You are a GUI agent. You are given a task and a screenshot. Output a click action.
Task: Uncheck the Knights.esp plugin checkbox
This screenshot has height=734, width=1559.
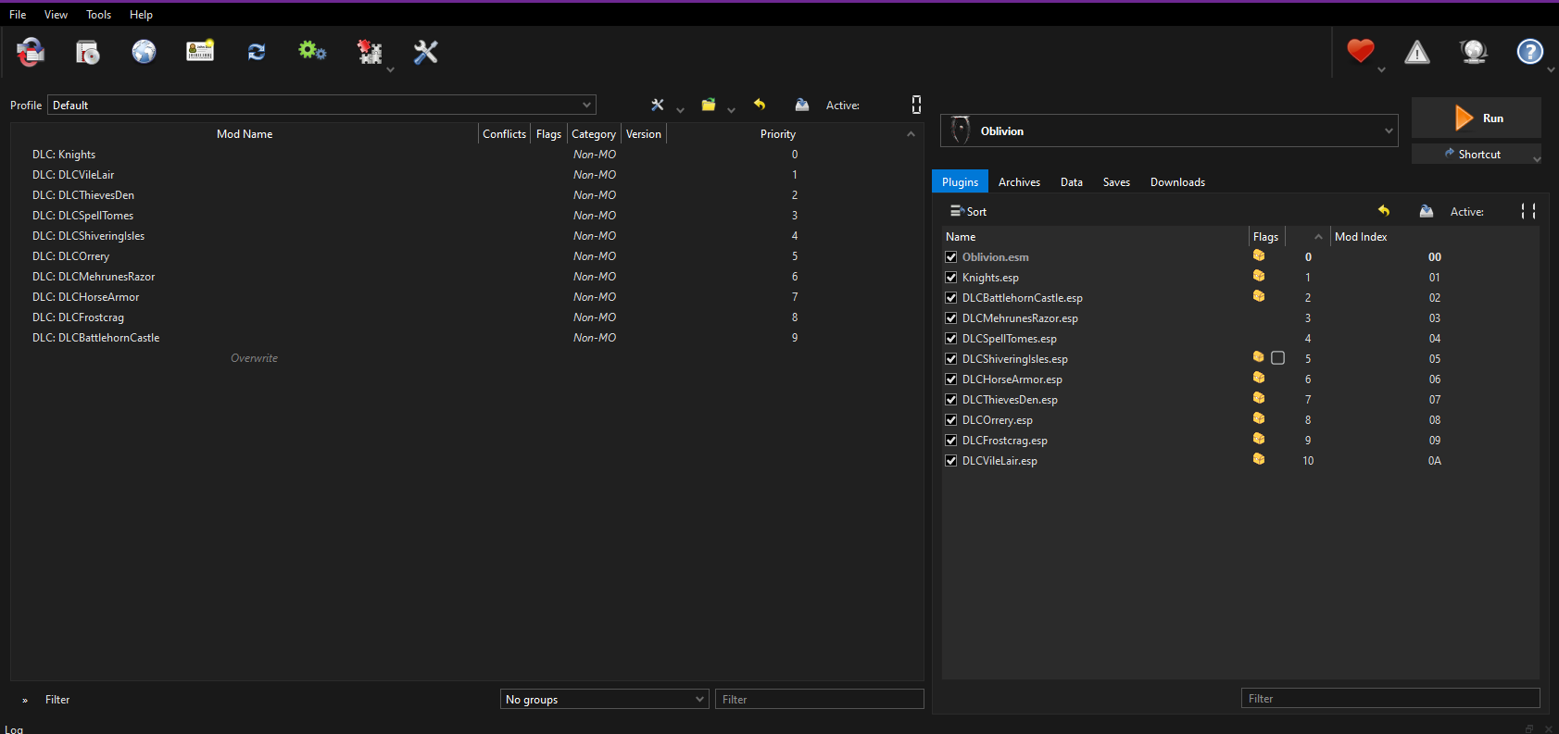951,278
